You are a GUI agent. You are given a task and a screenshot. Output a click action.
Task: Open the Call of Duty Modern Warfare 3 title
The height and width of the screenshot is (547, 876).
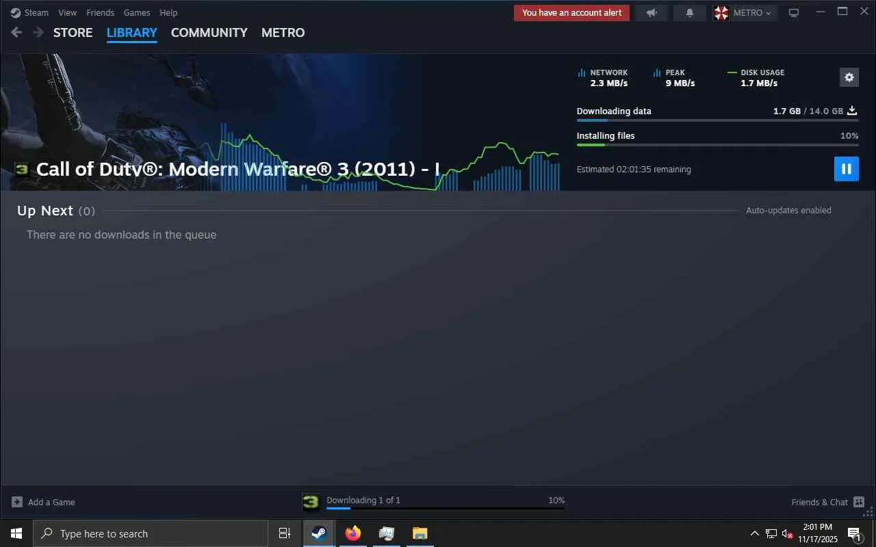tap(238, 169)
